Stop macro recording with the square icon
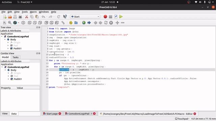Image resolution: width=216 pixels, height=121 pixels. (110, 17)
